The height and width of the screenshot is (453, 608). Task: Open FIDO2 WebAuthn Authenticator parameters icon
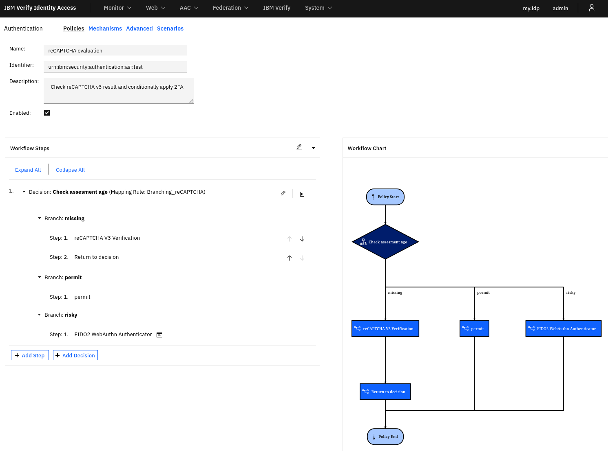point(159,335)
